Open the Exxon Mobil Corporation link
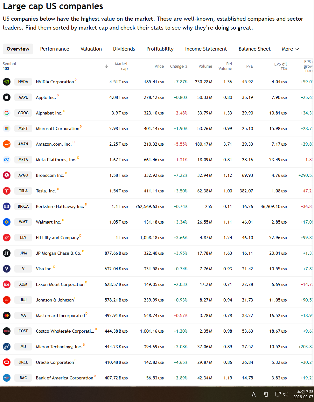The width and height of the screenshot is (314, 402). 60,284
